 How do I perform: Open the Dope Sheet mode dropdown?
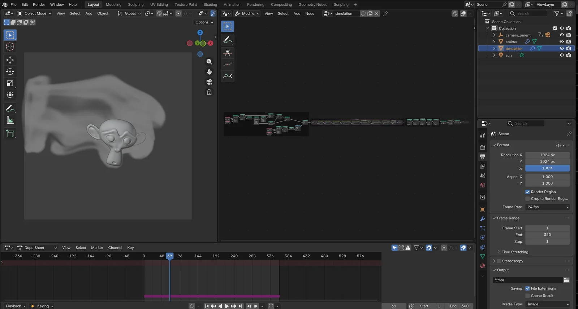pos(38,248)
